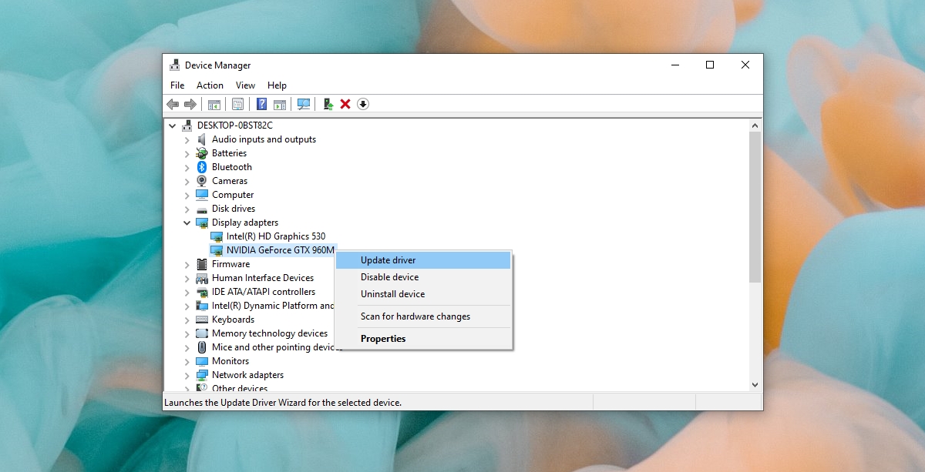Click the Monitors category icon
925x472 pixels.
tap(202, 361)
